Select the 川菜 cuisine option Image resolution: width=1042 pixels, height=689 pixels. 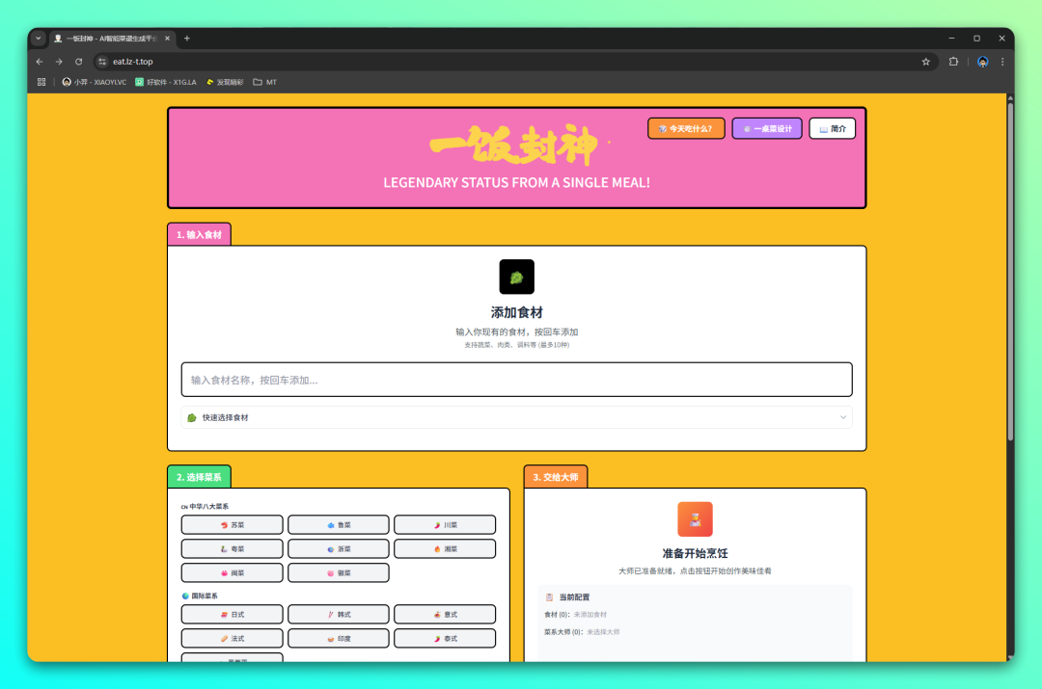445,525
